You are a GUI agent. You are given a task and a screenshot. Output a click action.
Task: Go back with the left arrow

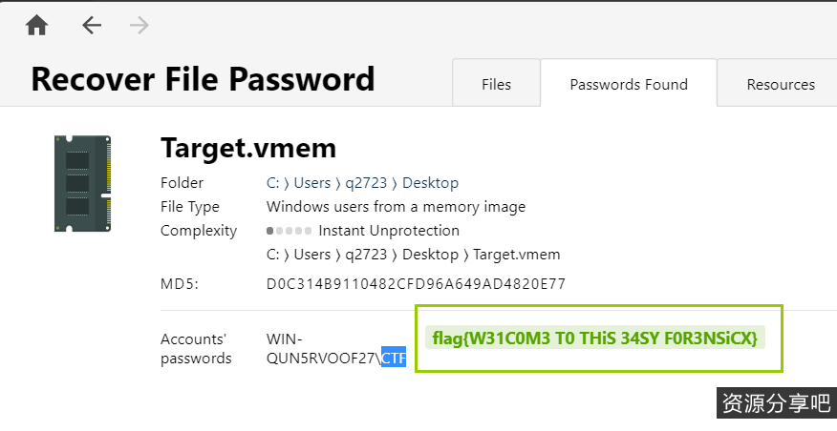[92, 26]
